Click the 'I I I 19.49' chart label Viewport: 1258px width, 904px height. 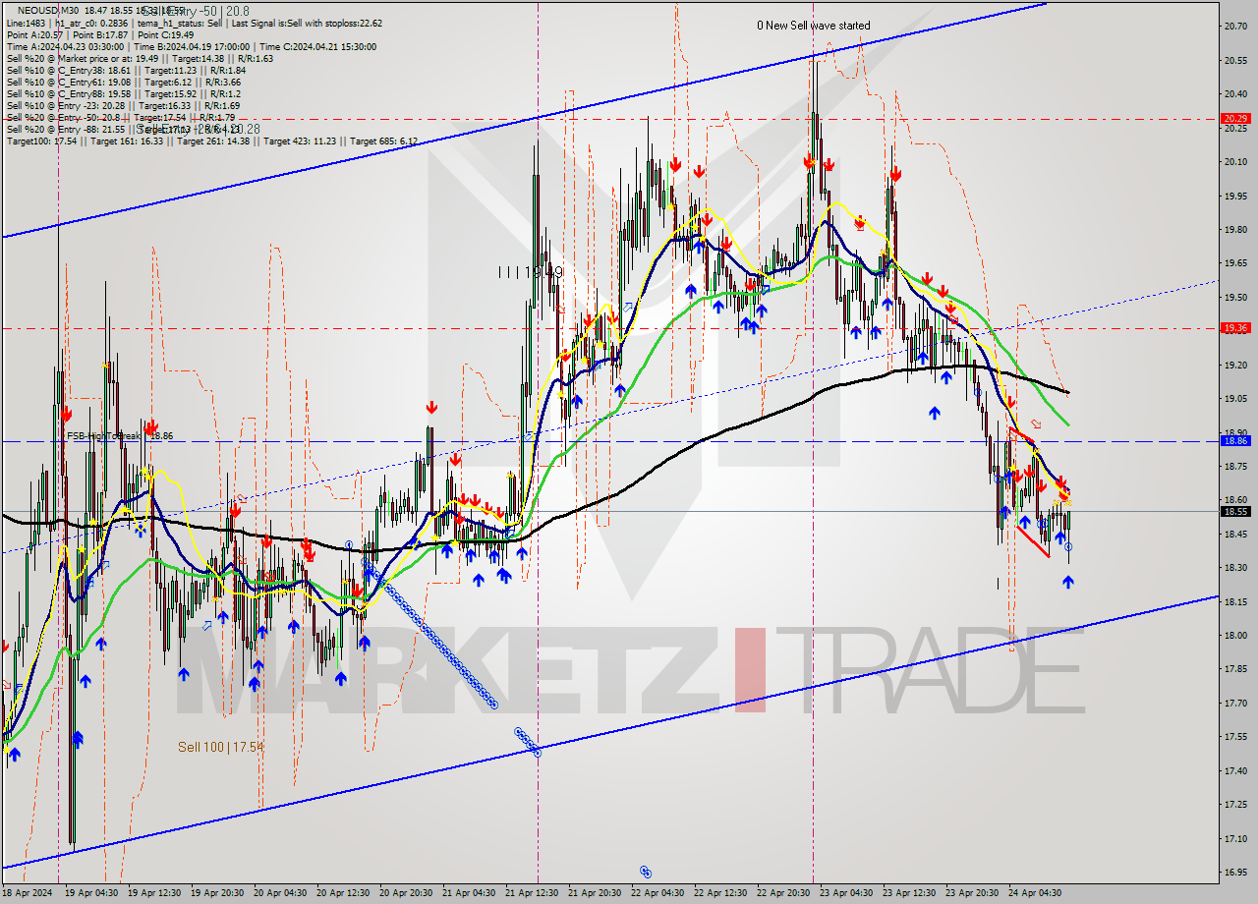pyautogui.click(x=530, y=271)
